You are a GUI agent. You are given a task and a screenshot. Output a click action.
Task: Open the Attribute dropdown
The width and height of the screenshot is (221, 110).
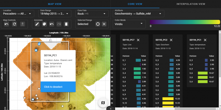coord(138,14)
